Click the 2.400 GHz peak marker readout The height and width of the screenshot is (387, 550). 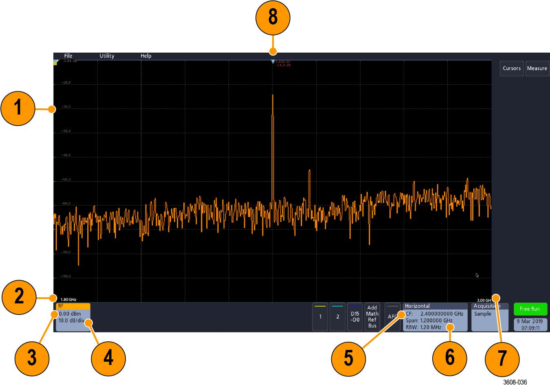tap(283, 63)
